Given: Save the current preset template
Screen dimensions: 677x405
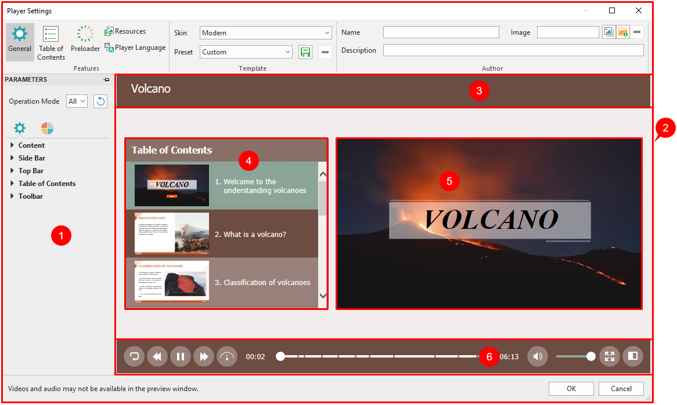Looking at the screenshot, I should point(305,52).
